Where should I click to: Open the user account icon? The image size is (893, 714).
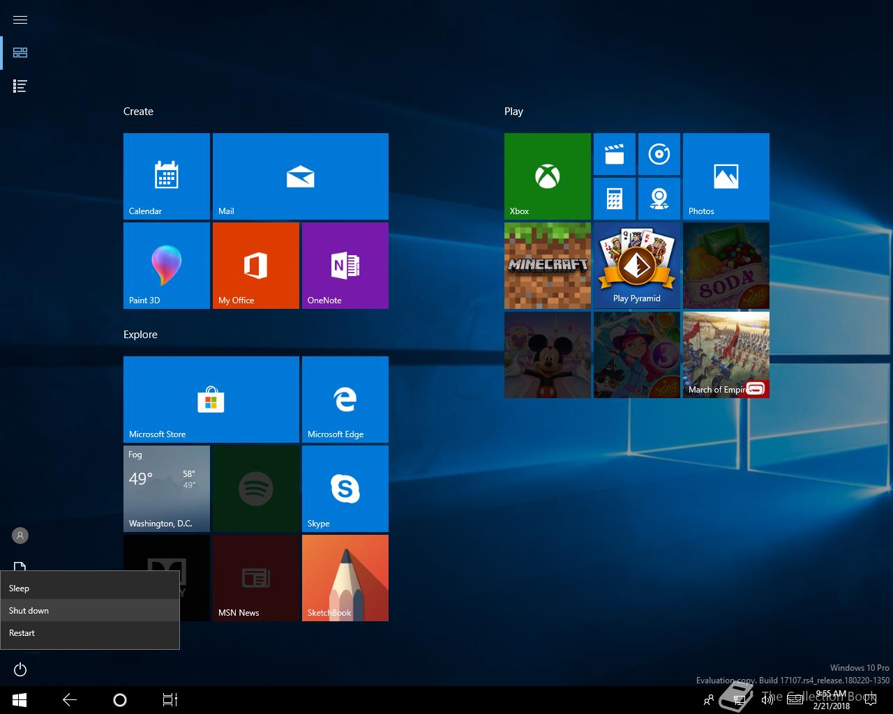tap(20, 535)
